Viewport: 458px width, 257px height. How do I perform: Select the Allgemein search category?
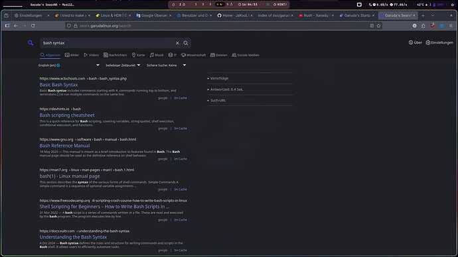[x=50, y=55]
